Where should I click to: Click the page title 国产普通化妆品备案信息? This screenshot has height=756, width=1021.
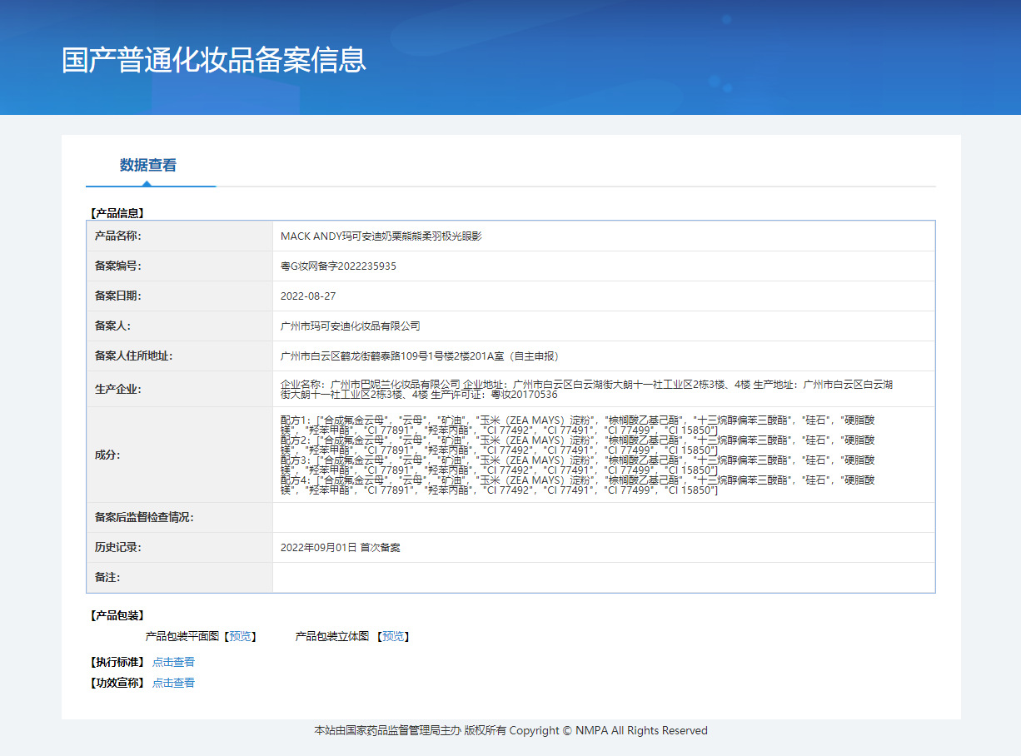[214, 60]
